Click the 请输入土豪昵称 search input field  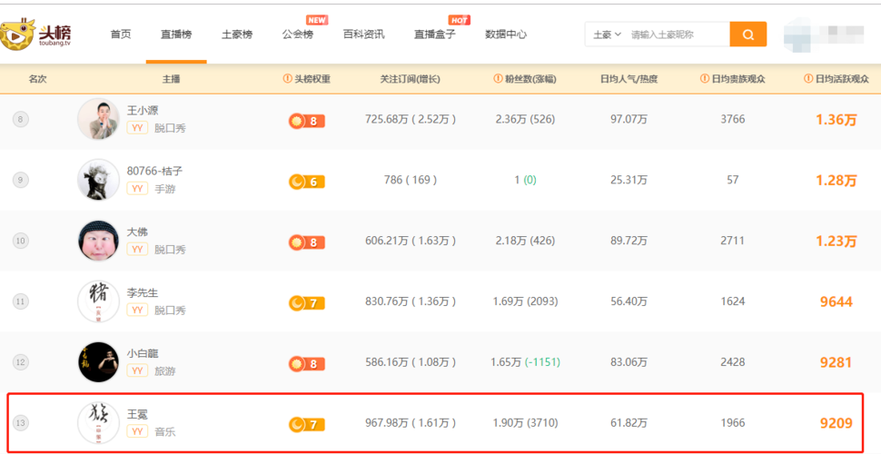click(677, 35)
